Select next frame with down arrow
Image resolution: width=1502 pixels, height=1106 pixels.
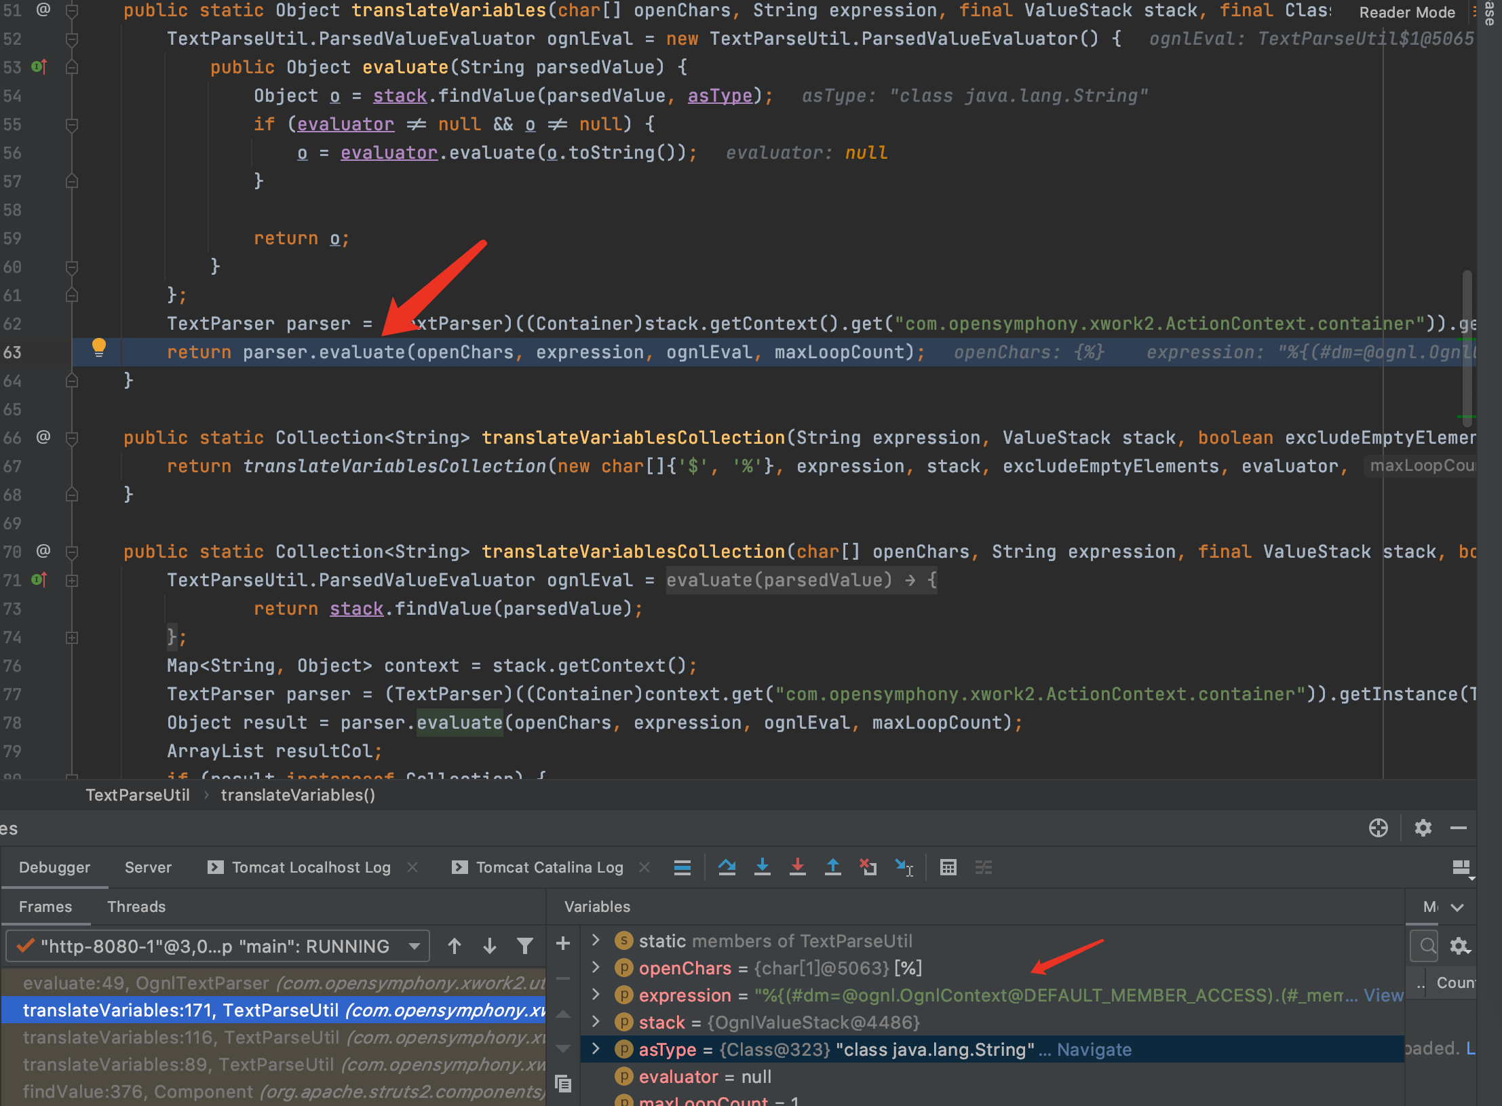click(x=490, y=946)
